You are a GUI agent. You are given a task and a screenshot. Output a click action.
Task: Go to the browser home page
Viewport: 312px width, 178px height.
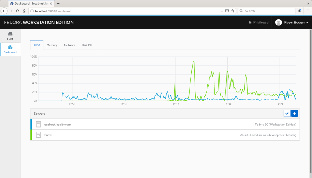[x=24, y=11]
